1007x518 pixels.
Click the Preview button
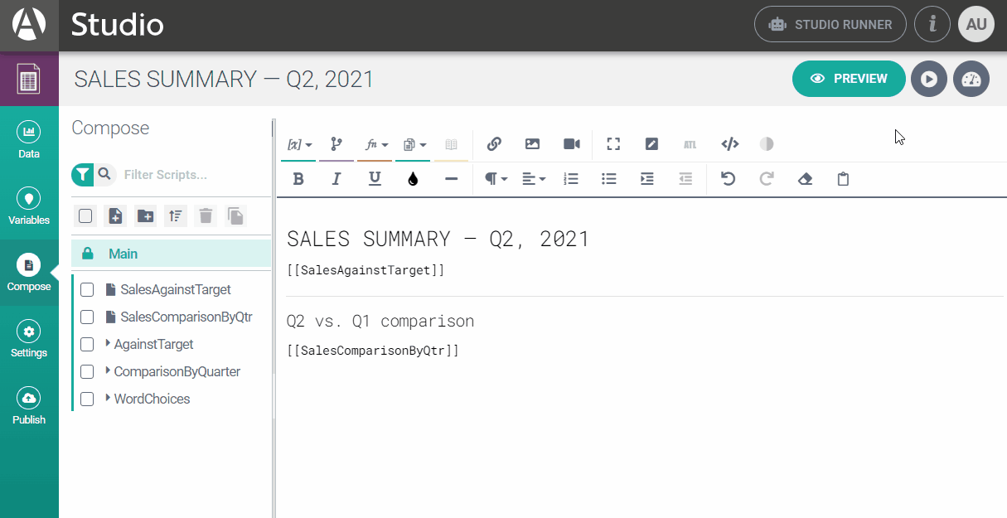point(849,79)
